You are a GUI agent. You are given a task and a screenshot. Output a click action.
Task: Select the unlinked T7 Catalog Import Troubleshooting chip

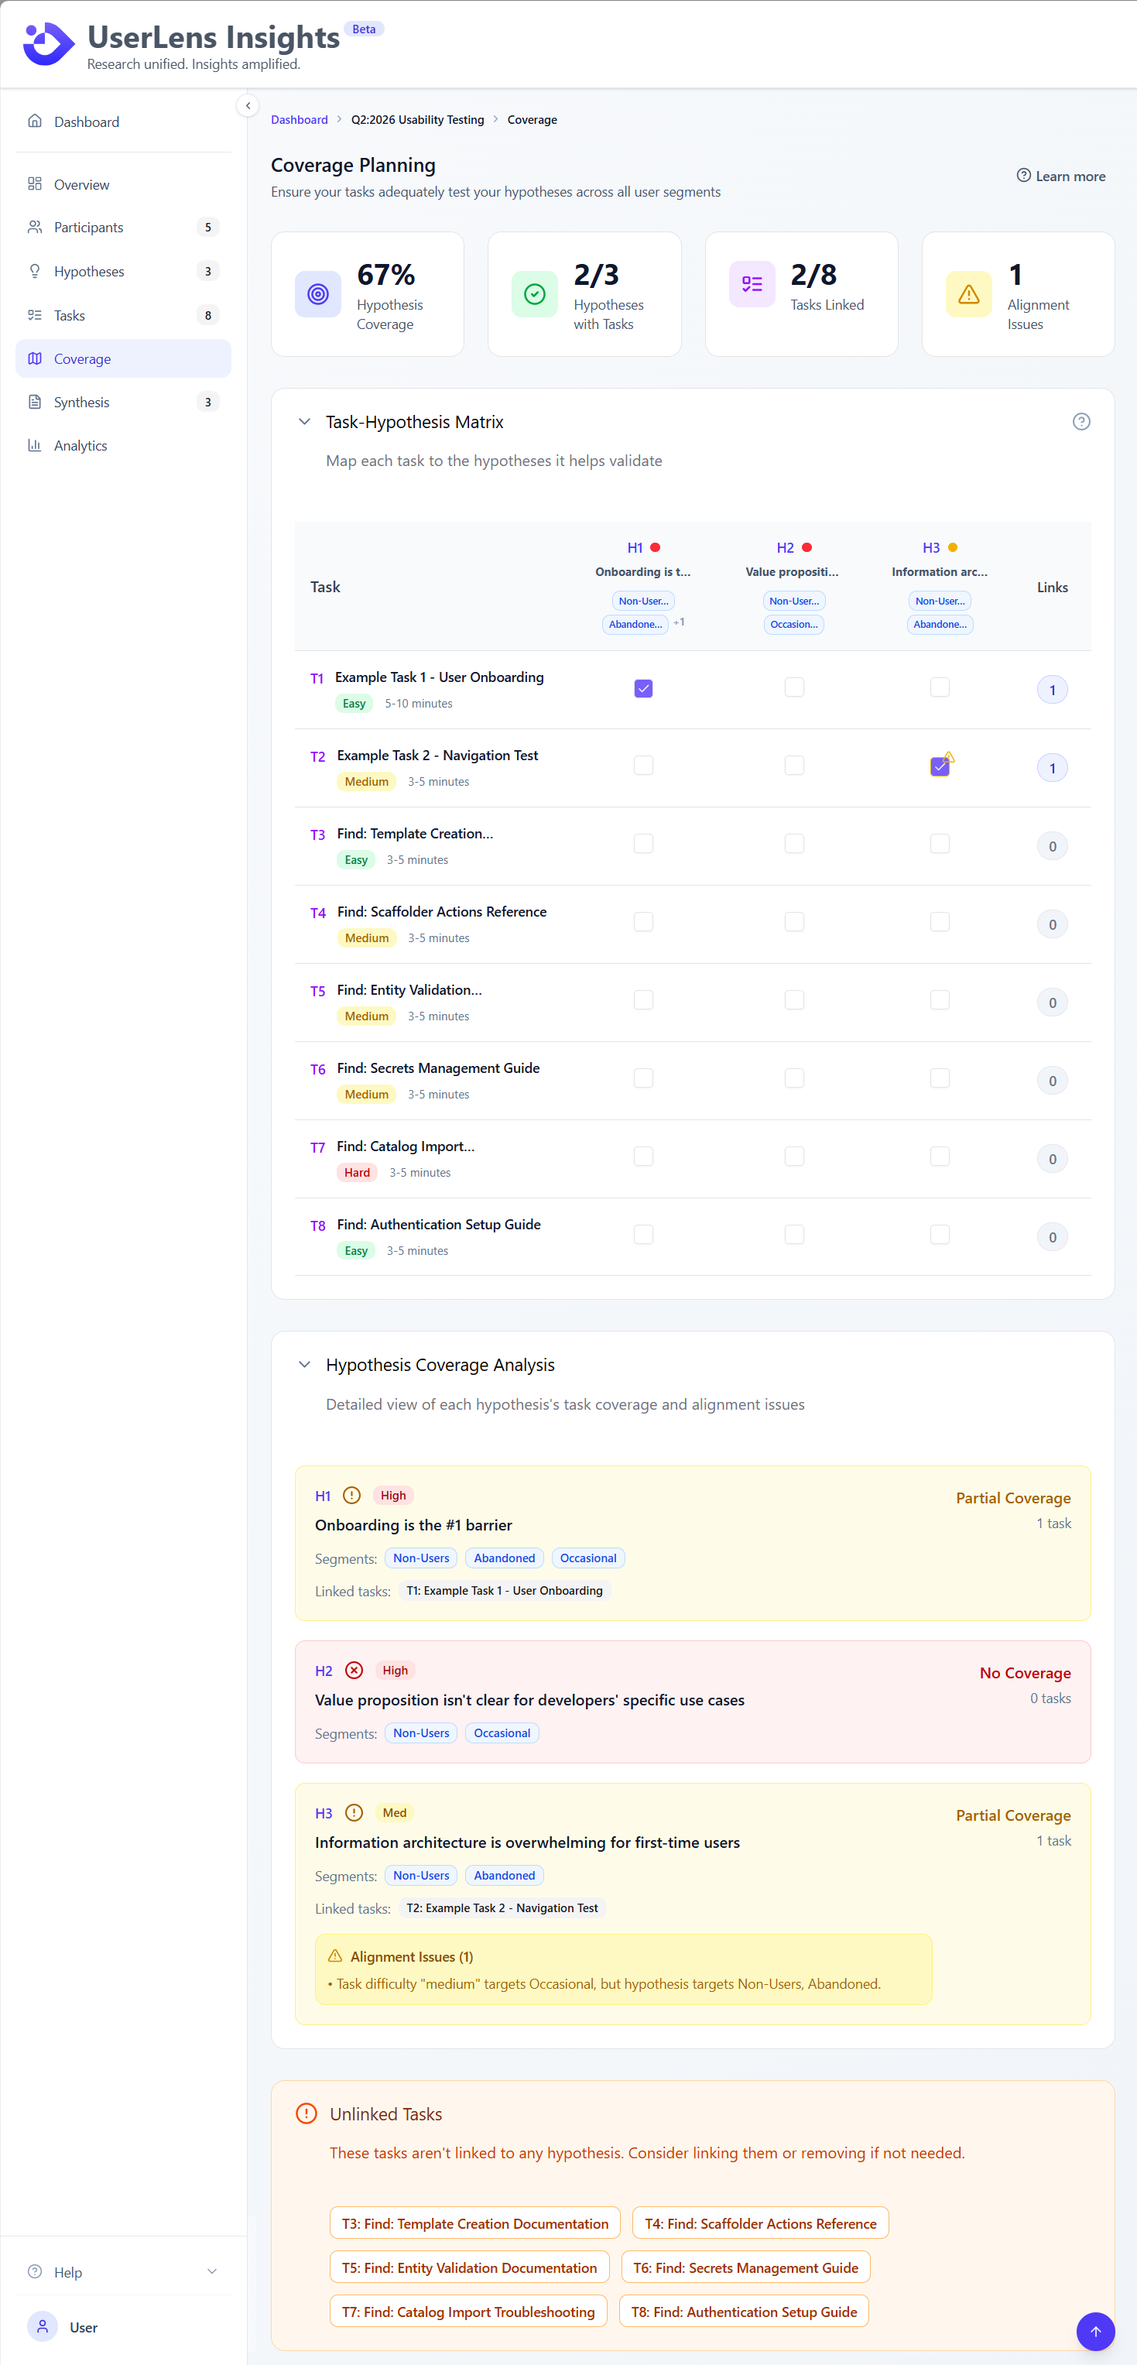tap(468, 2311)
